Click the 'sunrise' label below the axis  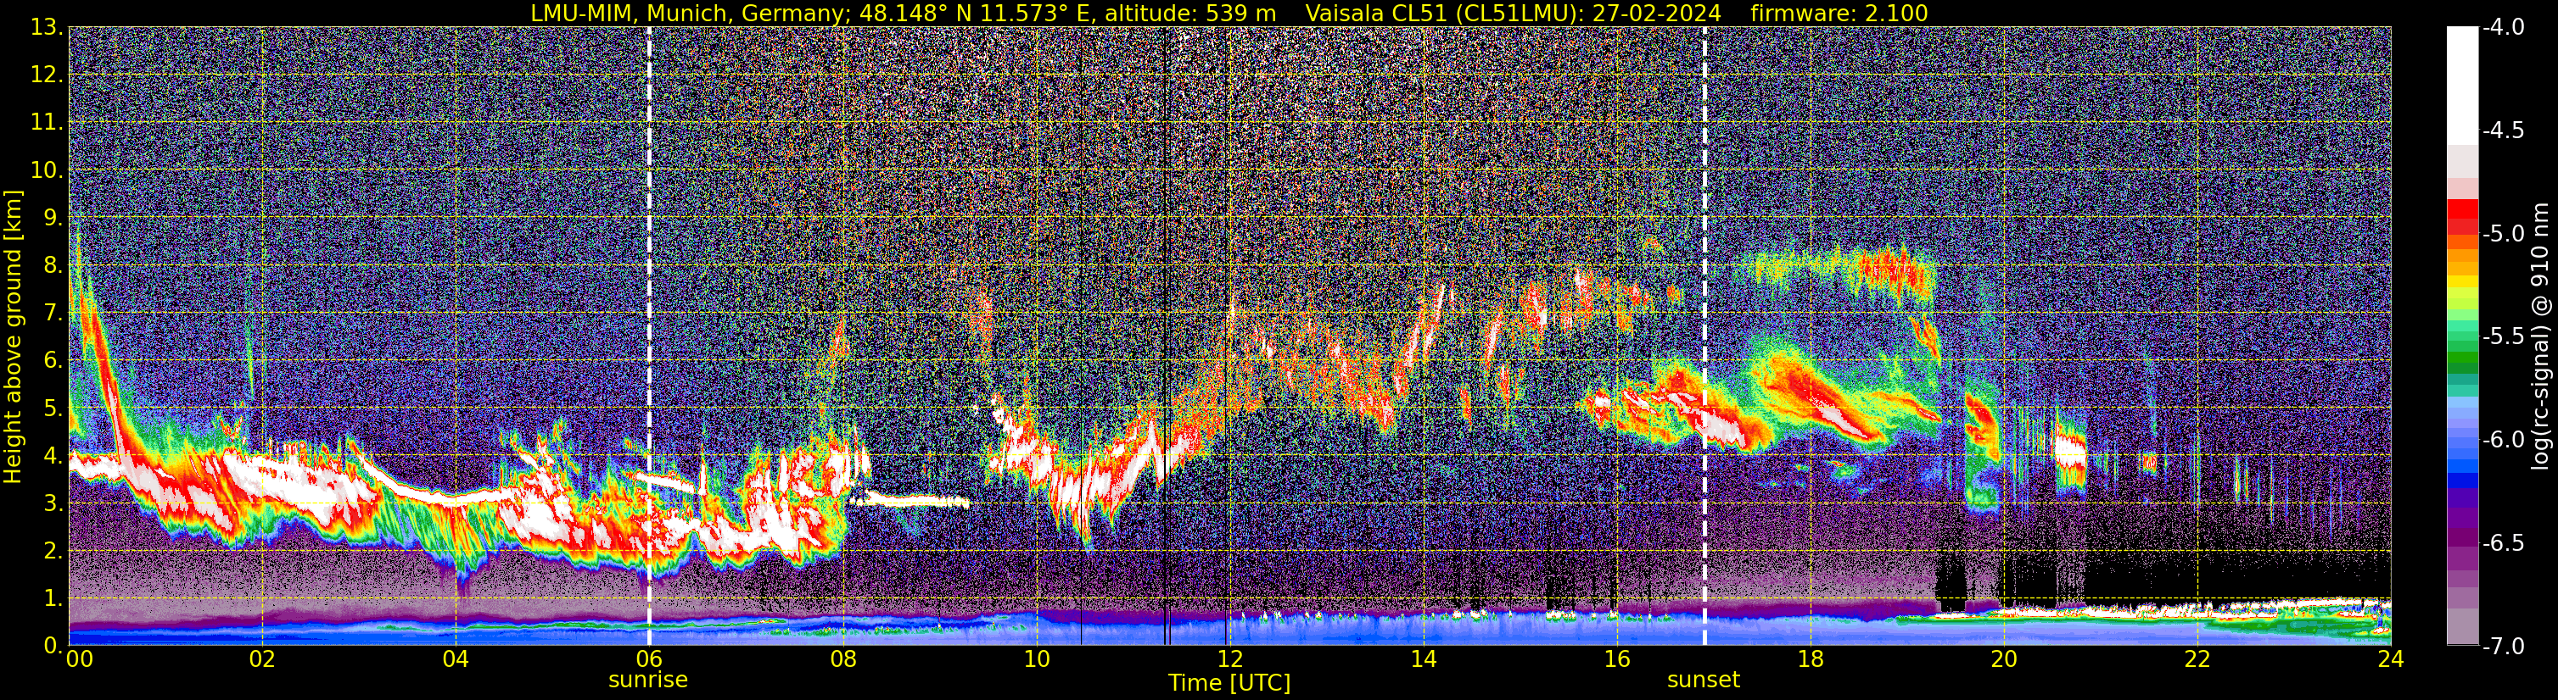(647, 681)
